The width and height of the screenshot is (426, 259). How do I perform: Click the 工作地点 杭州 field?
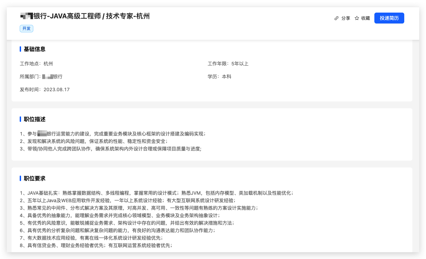coord(36,64)
